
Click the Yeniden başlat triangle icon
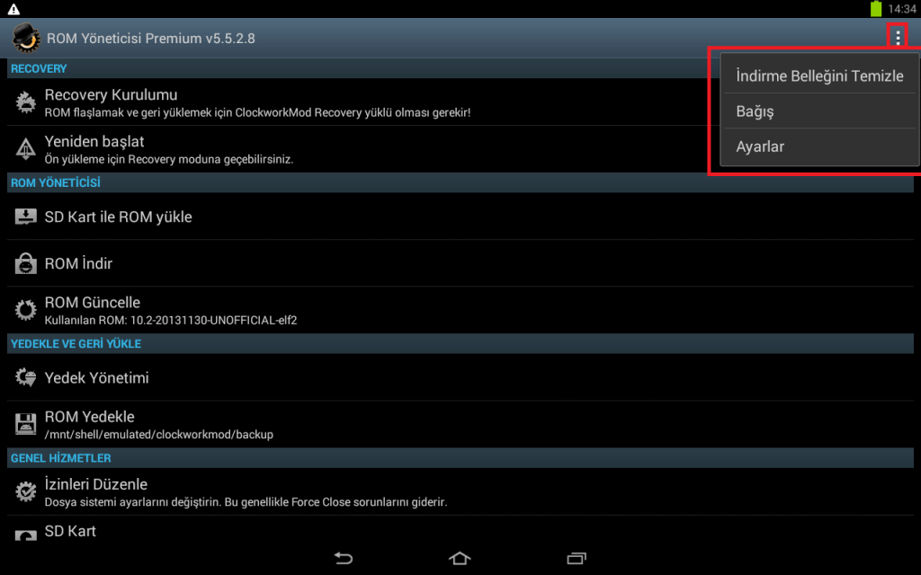coord(25,149)
